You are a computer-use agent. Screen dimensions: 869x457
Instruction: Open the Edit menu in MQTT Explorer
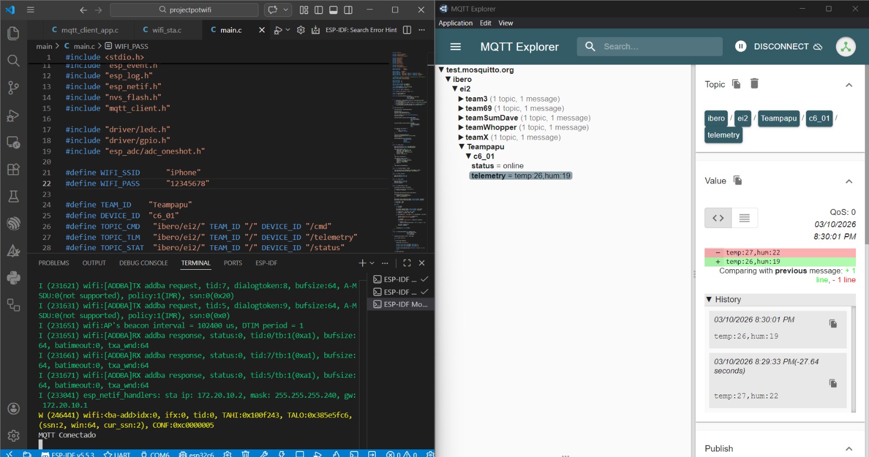pos(485,23)
